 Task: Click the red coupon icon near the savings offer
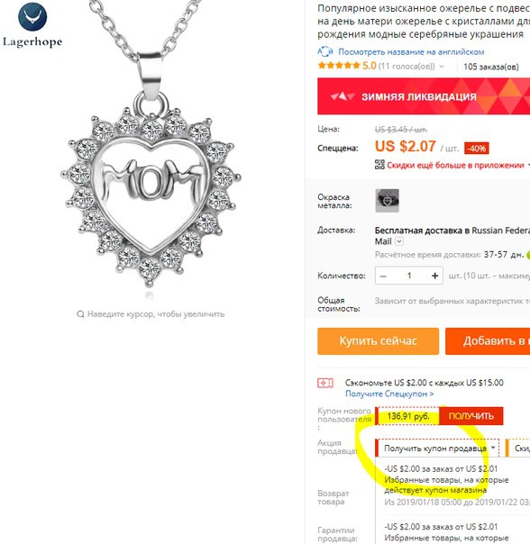(325, 383)
